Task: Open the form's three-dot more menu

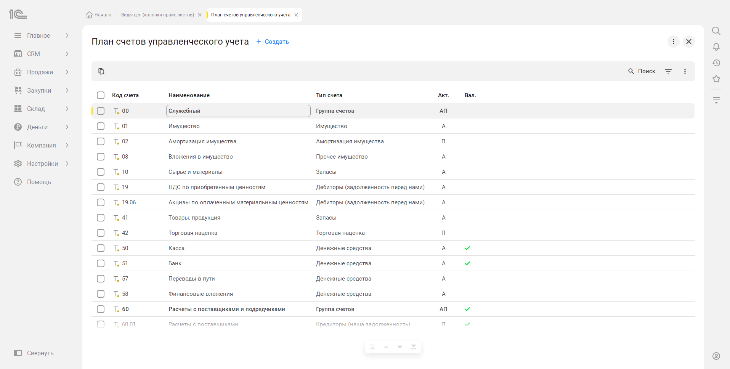Action: click(674, 42)
